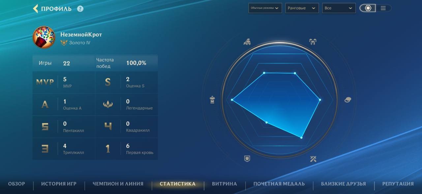Viewport: 422px width, 194px height.
Task: Click the S grade icon
Action: [x=108, y=82]
